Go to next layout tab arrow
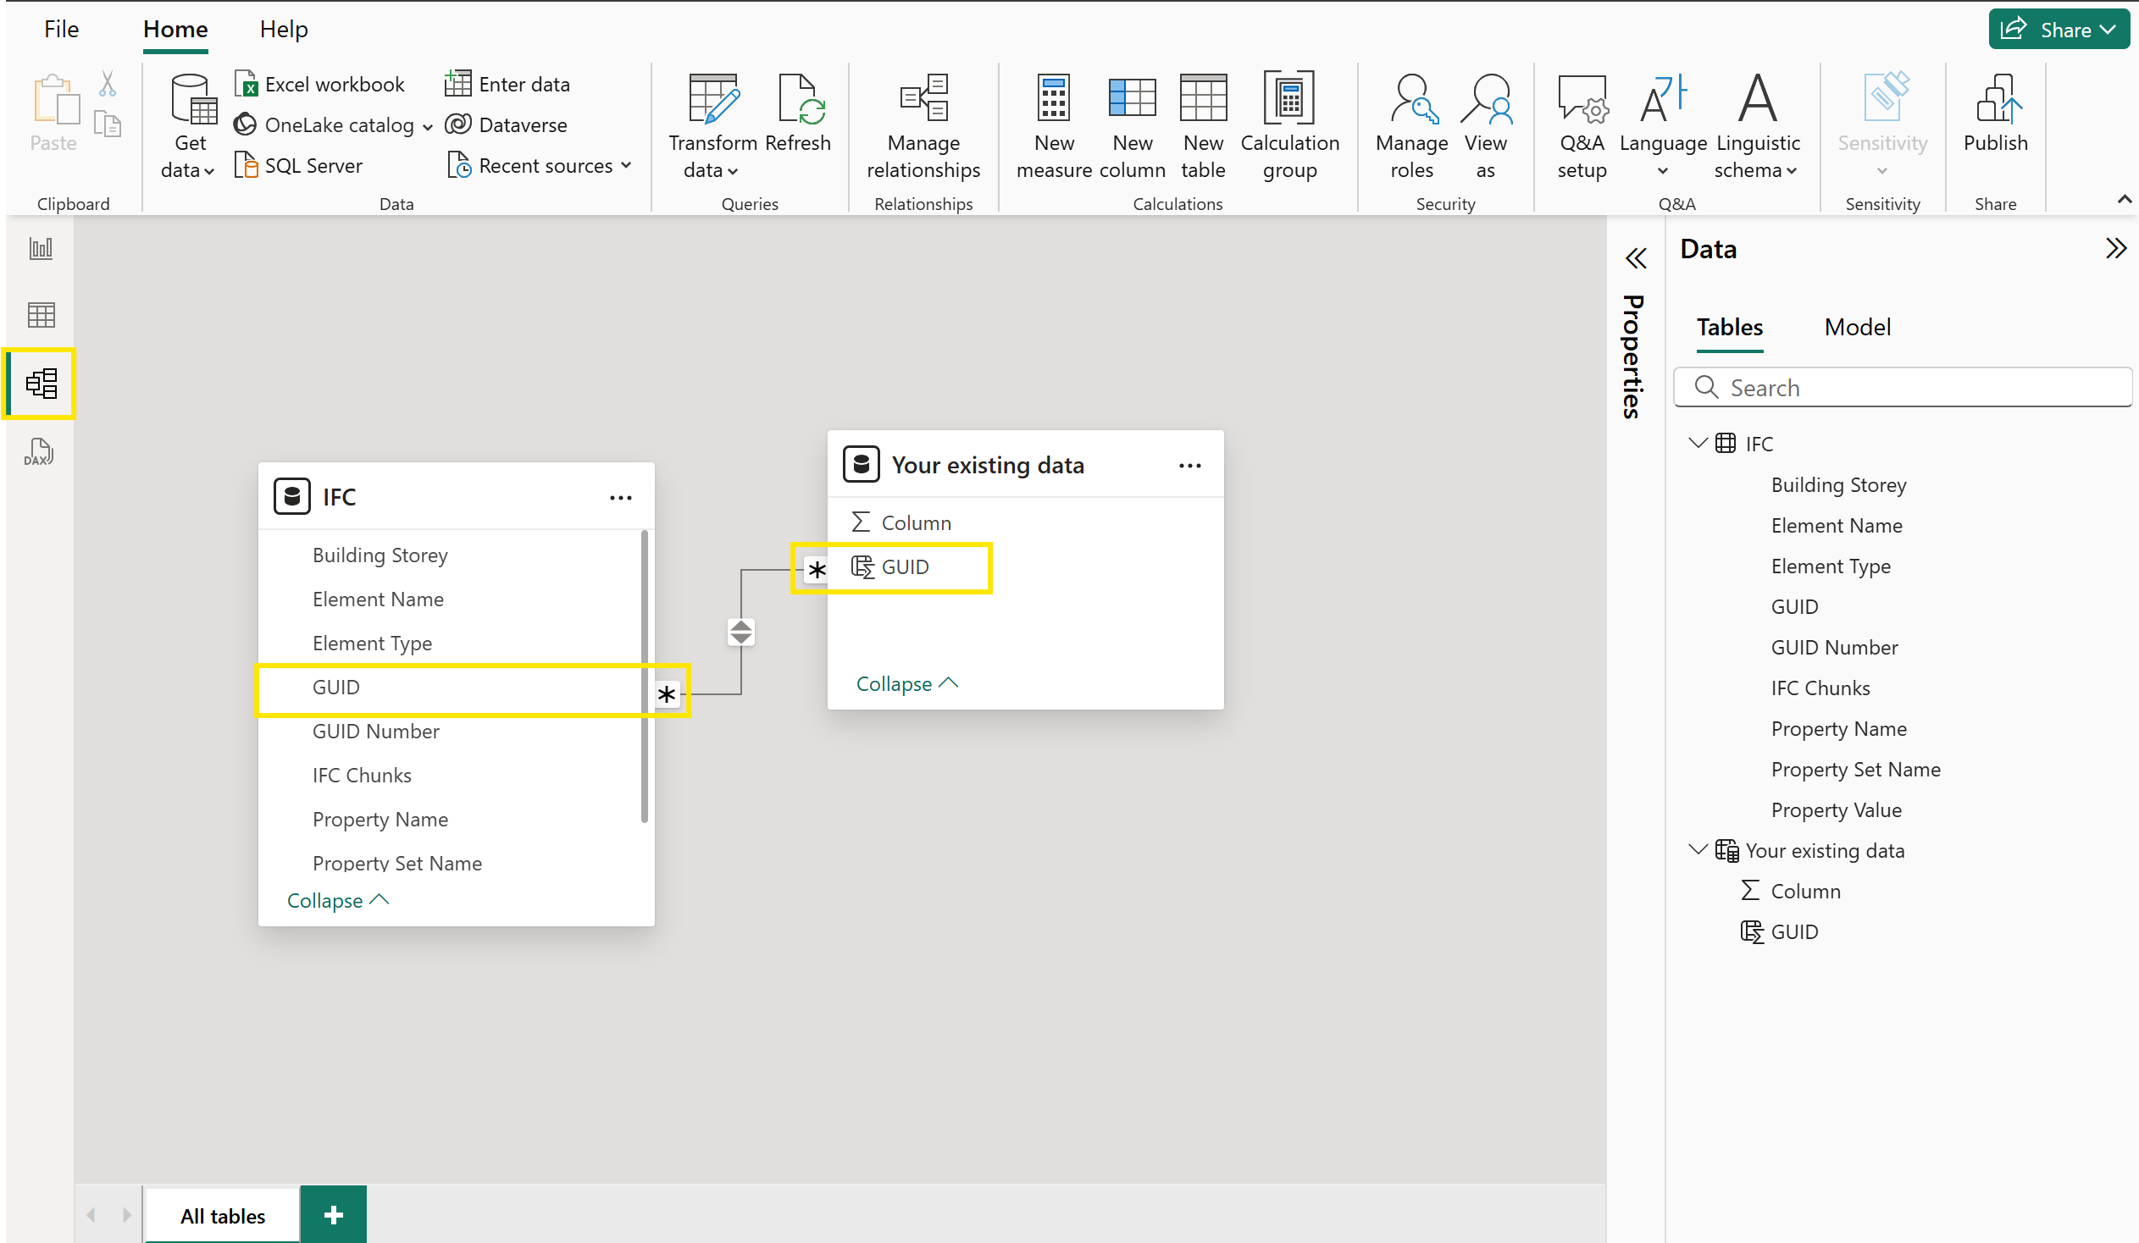This screenshot has height=1243, width=2139. click(126, 1215)
